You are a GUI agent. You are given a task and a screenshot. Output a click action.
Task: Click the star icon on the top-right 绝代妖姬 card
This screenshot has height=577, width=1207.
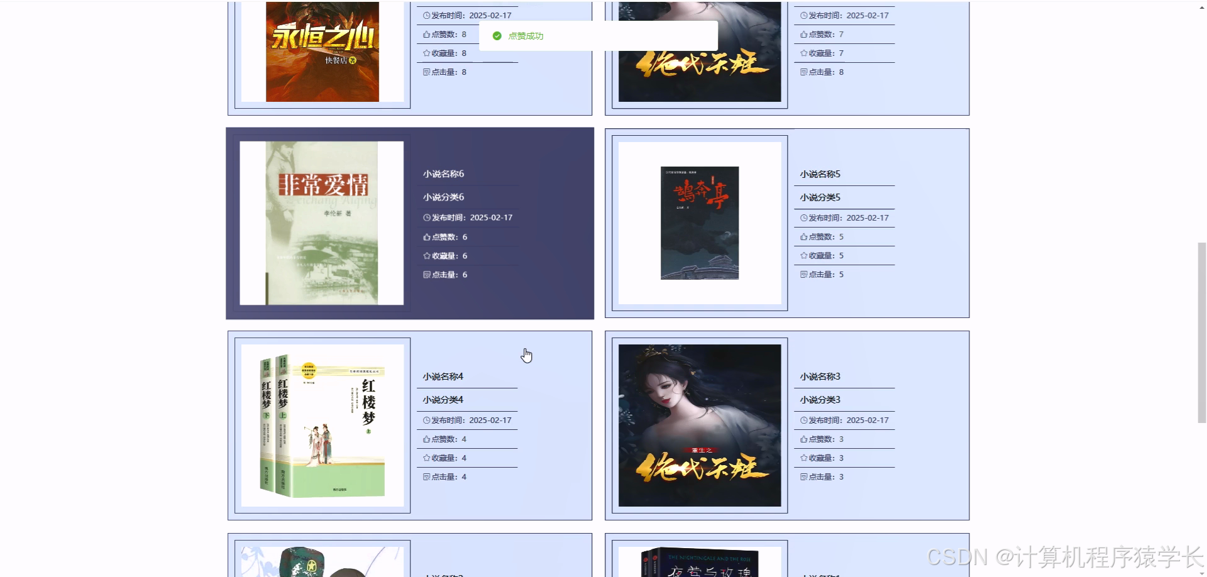click(803, 53)
